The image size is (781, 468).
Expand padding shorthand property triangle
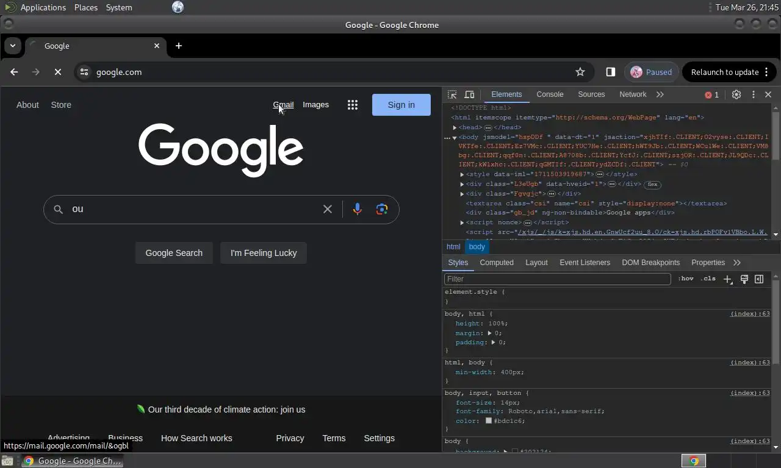click(x=494, y=342)
